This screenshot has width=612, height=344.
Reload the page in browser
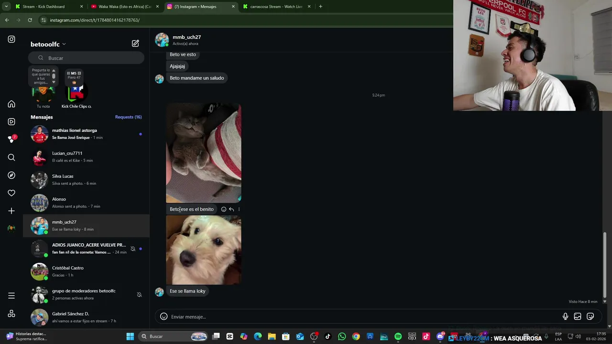30,20
